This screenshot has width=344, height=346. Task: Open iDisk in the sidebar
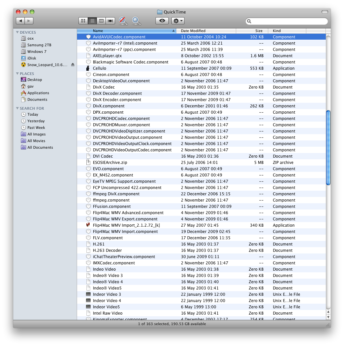31,58
